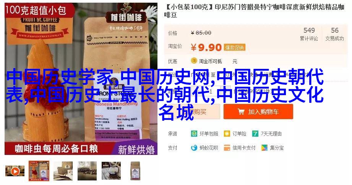Viewport: 352px width, 185px height.
Task: View the brewed coffee pot thumbnail
Action: (111, 171)
